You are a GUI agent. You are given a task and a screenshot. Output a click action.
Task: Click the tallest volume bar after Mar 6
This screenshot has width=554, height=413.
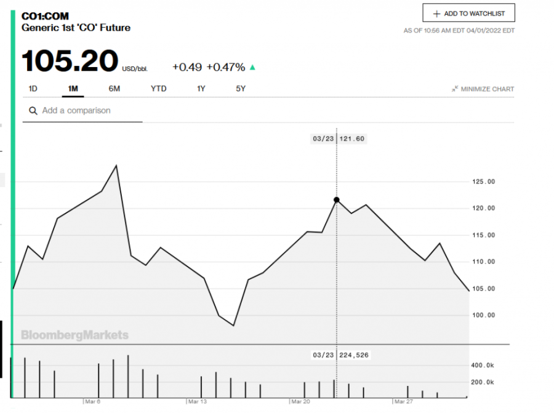click(x=128, y=376)
